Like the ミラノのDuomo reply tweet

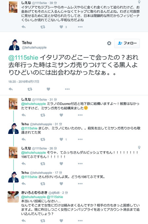point(62,115)
